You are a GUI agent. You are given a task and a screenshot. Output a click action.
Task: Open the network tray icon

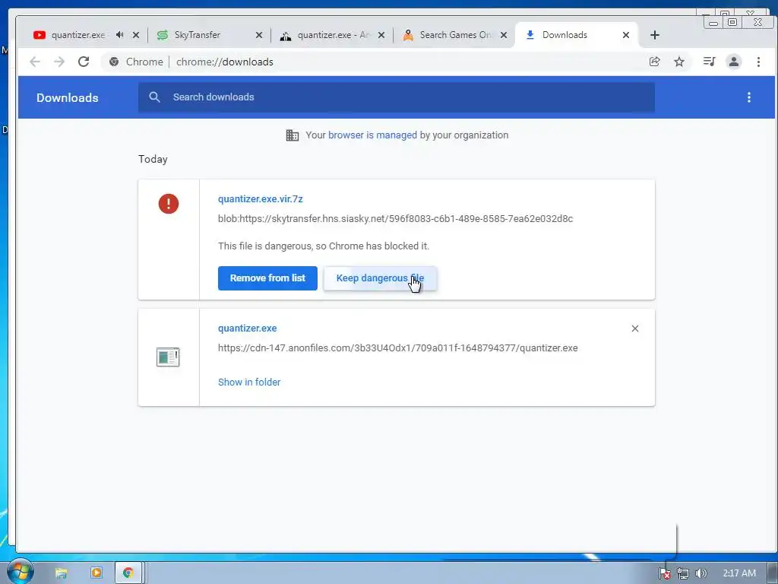(x=683, y=573)
